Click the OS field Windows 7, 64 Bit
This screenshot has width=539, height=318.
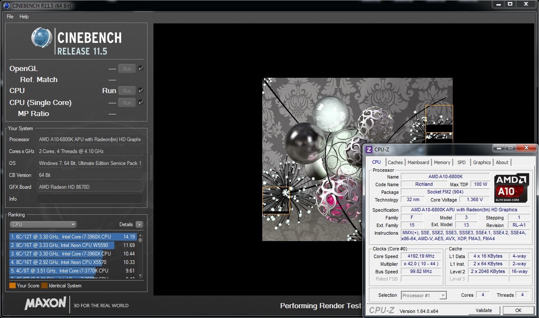click(x=90, y=163)
